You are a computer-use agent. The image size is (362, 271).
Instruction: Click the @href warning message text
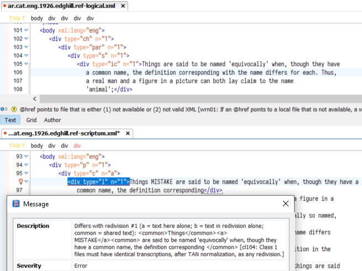tap(191, 110)
